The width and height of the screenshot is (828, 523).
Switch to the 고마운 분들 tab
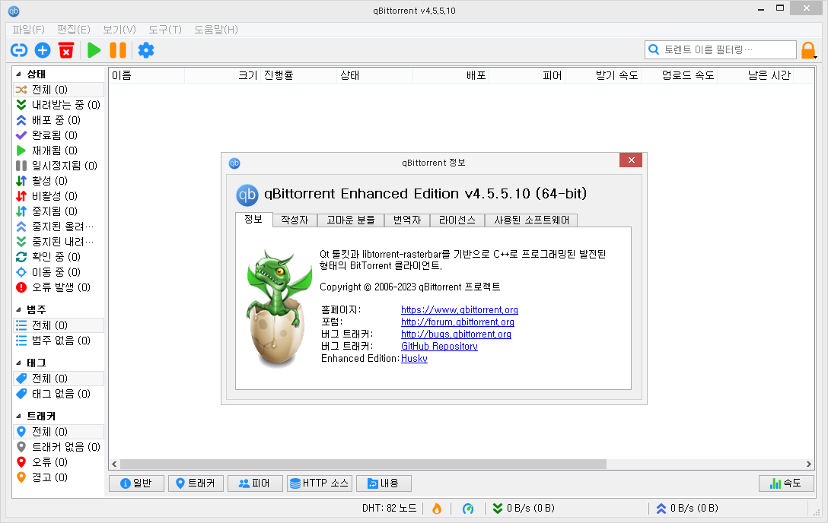point(351,220)
